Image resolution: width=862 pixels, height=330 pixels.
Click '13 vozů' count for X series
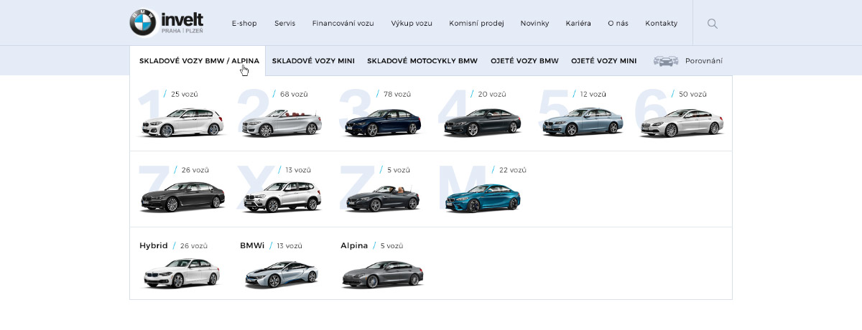tap(298, 170)
